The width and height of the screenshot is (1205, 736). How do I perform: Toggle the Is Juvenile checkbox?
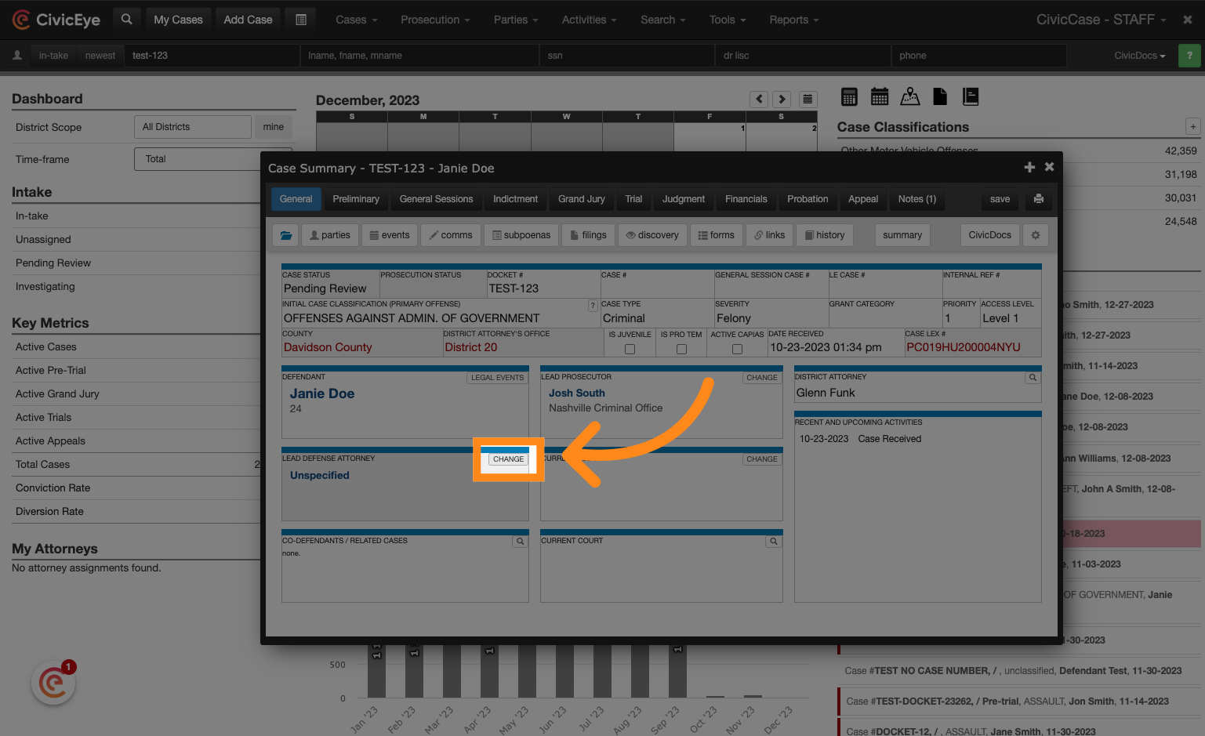pyautogui.click(x=630, y=349)
